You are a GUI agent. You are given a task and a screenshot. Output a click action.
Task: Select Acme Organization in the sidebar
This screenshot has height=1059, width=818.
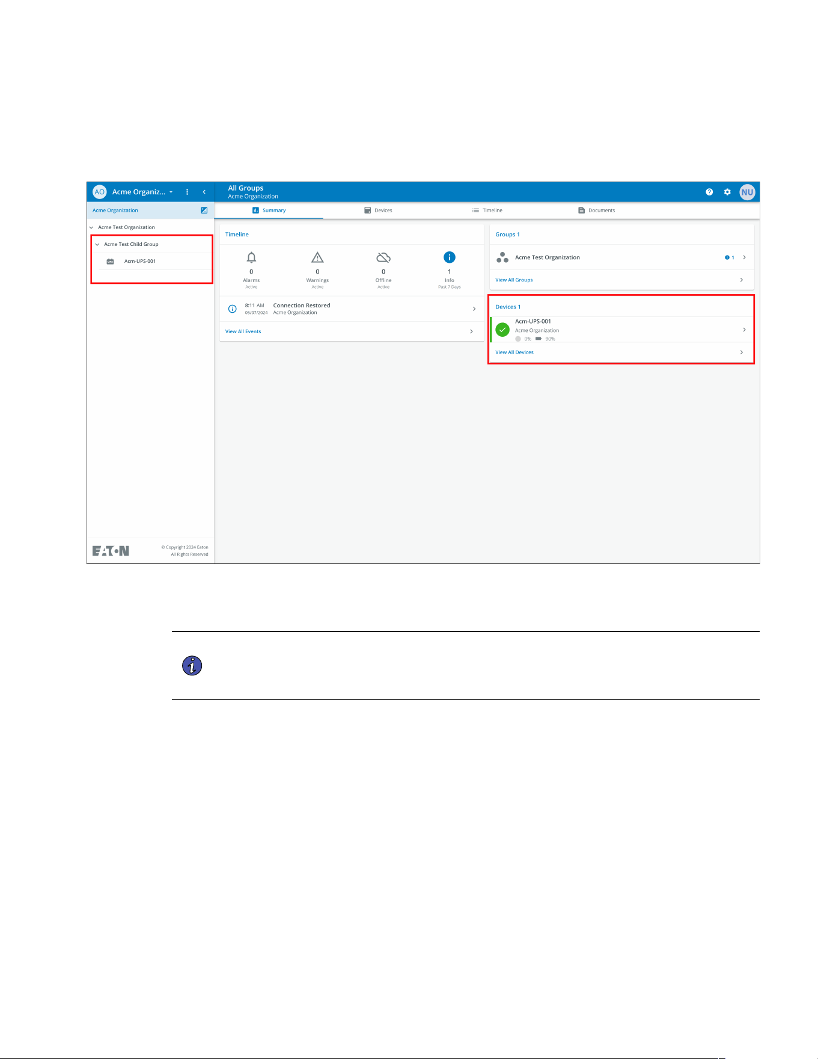click(115, 210)
